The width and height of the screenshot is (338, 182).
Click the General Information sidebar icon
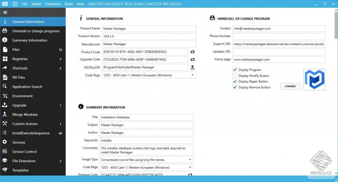point(5,22)
